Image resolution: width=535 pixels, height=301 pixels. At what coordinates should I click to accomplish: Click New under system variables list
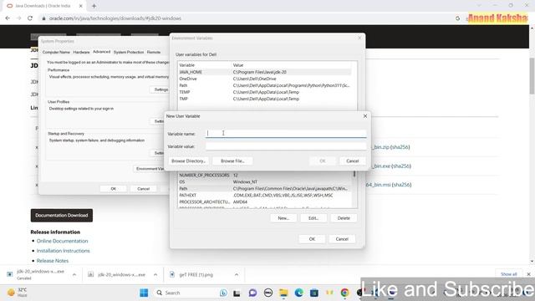[283, 218]
